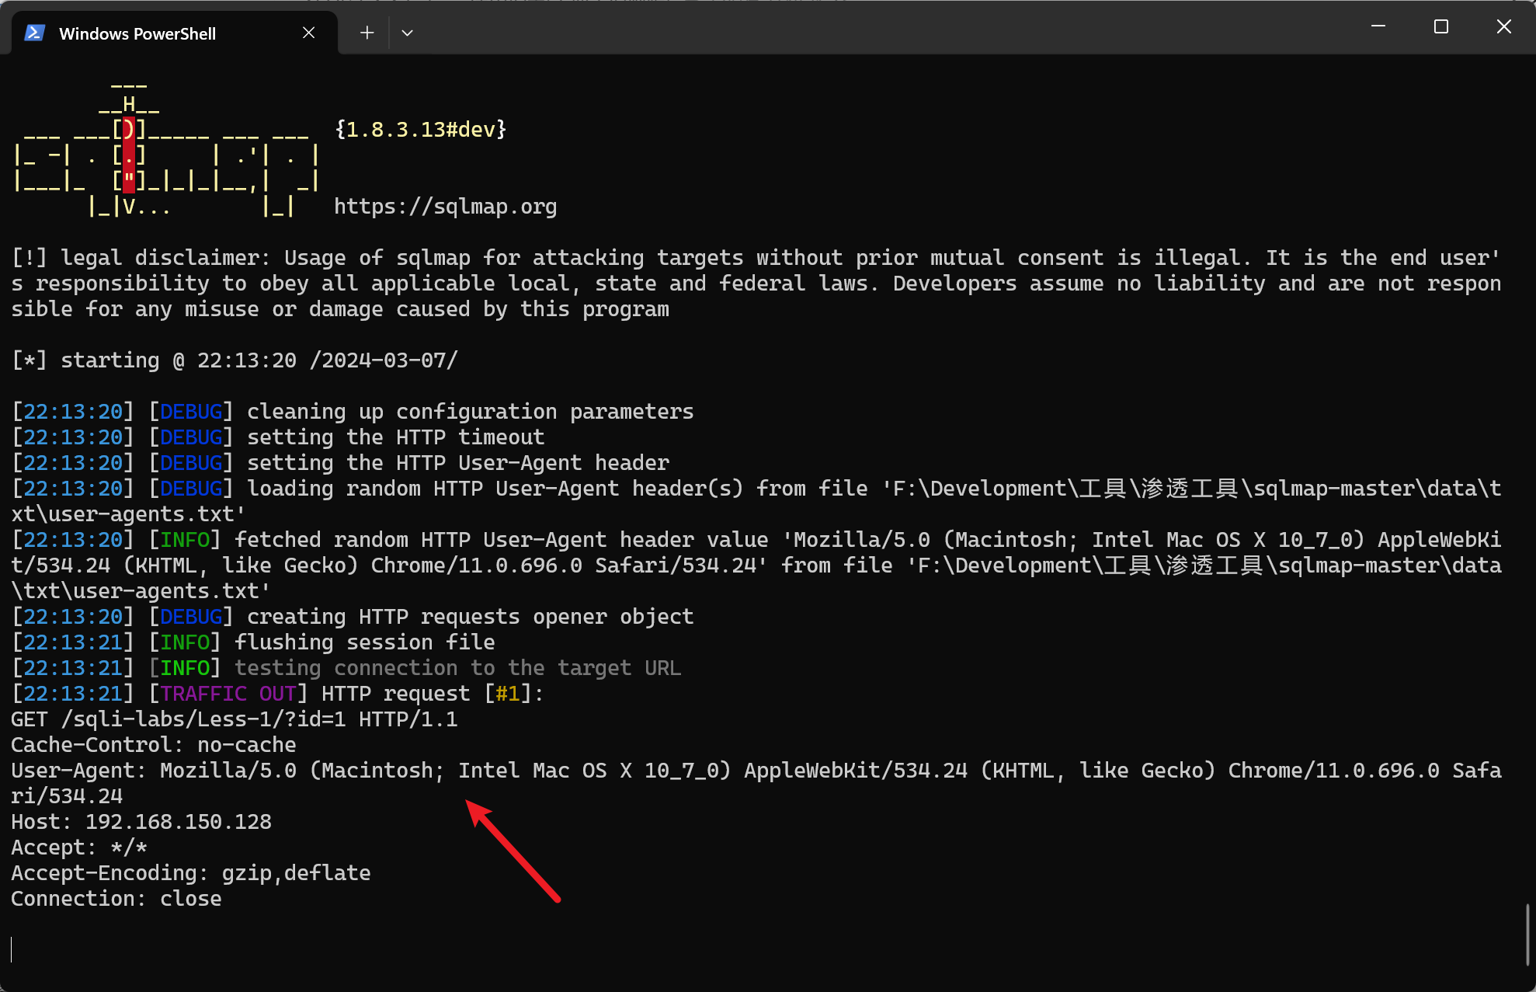The image size is (1536, 992).
Task: Click 'fetched random HTTP User-Agent header value' line
Action: click(756, 566)
